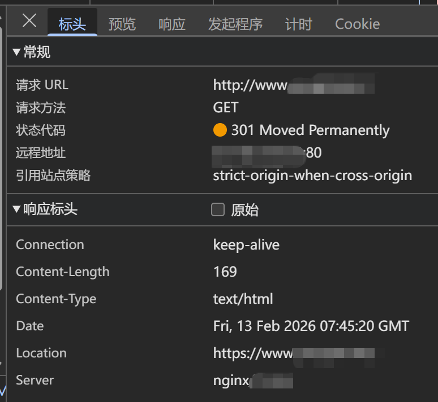
Task: Go to the 发起程序 tab
Action: click(235, 24)
